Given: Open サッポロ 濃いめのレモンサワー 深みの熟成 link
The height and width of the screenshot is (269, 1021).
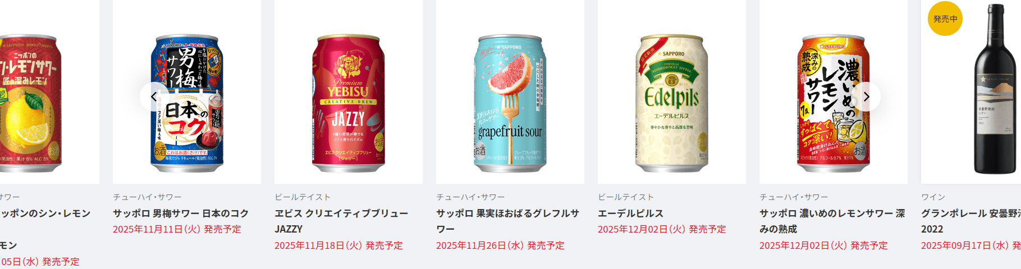Looking at the screenshot, I should (x=832, y=221).
